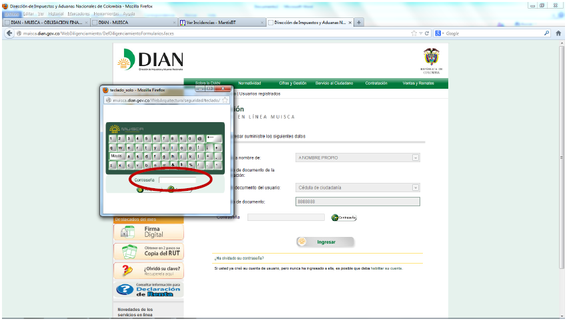The image size is (567, 321).
Task: Open the Firma Digital banner
Action: tap(149, 232)
